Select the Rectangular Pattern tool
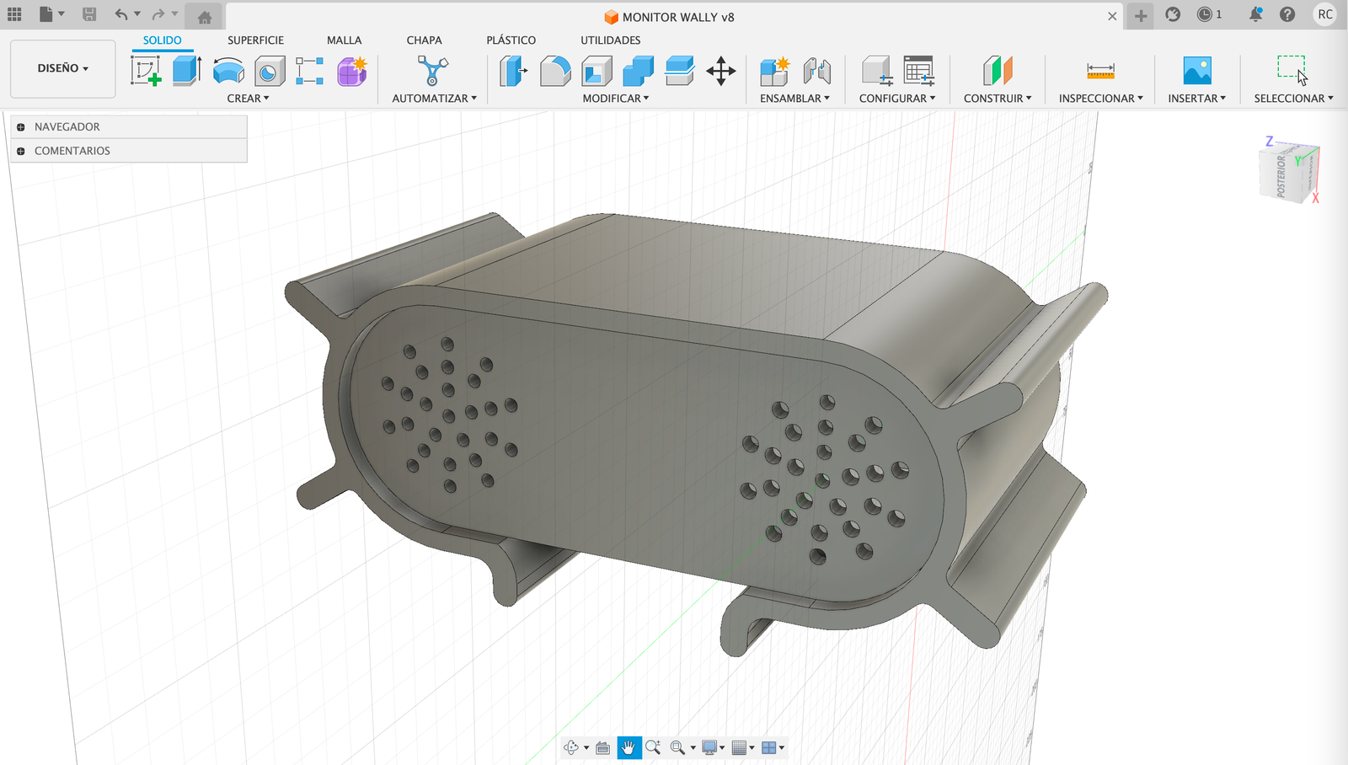The width and height of the screenshot is (1348, 765). click(x=310, y=71)
